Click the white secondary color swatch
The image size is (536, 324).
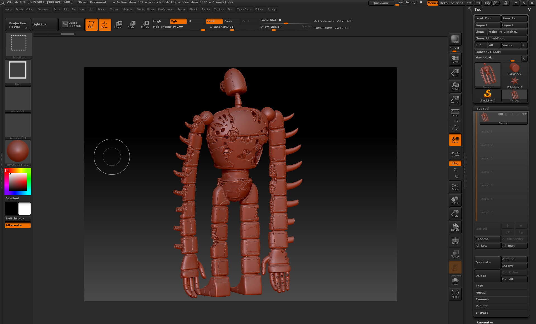click(x=25, y=209)
